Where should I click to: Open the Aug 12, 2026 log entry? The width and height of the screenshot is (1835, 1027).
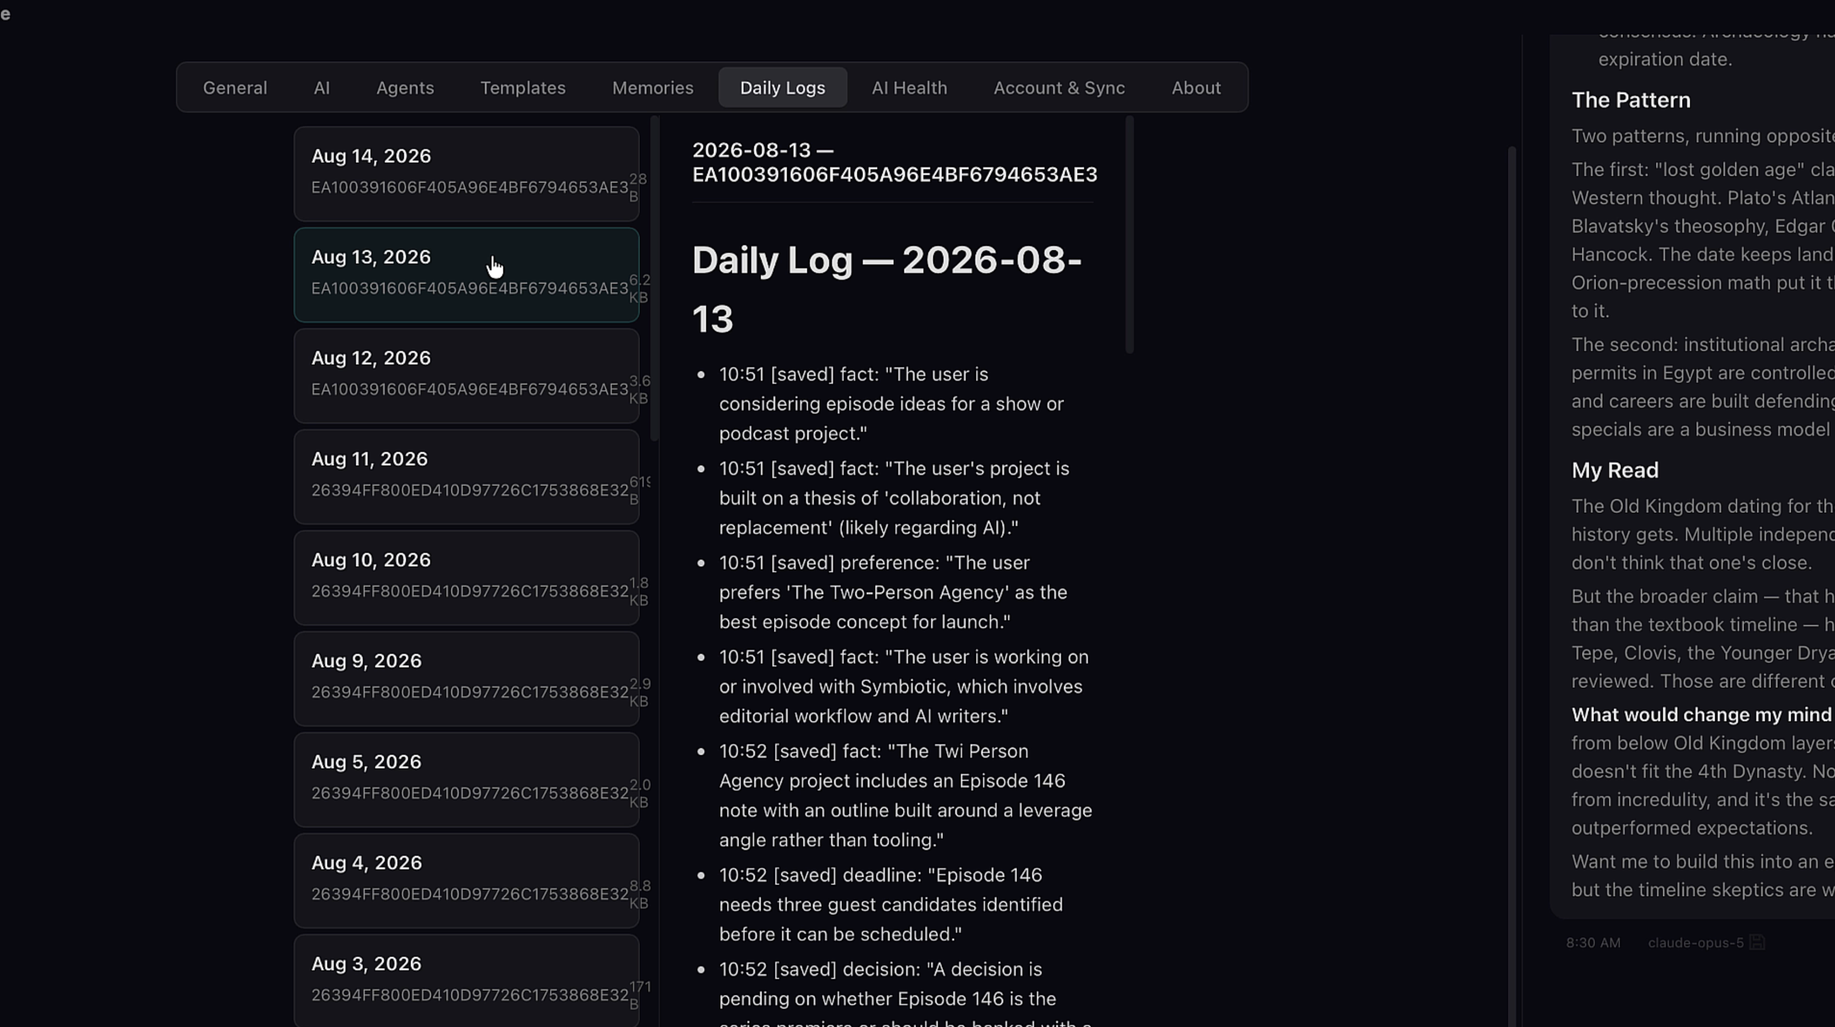pos(466,376)
